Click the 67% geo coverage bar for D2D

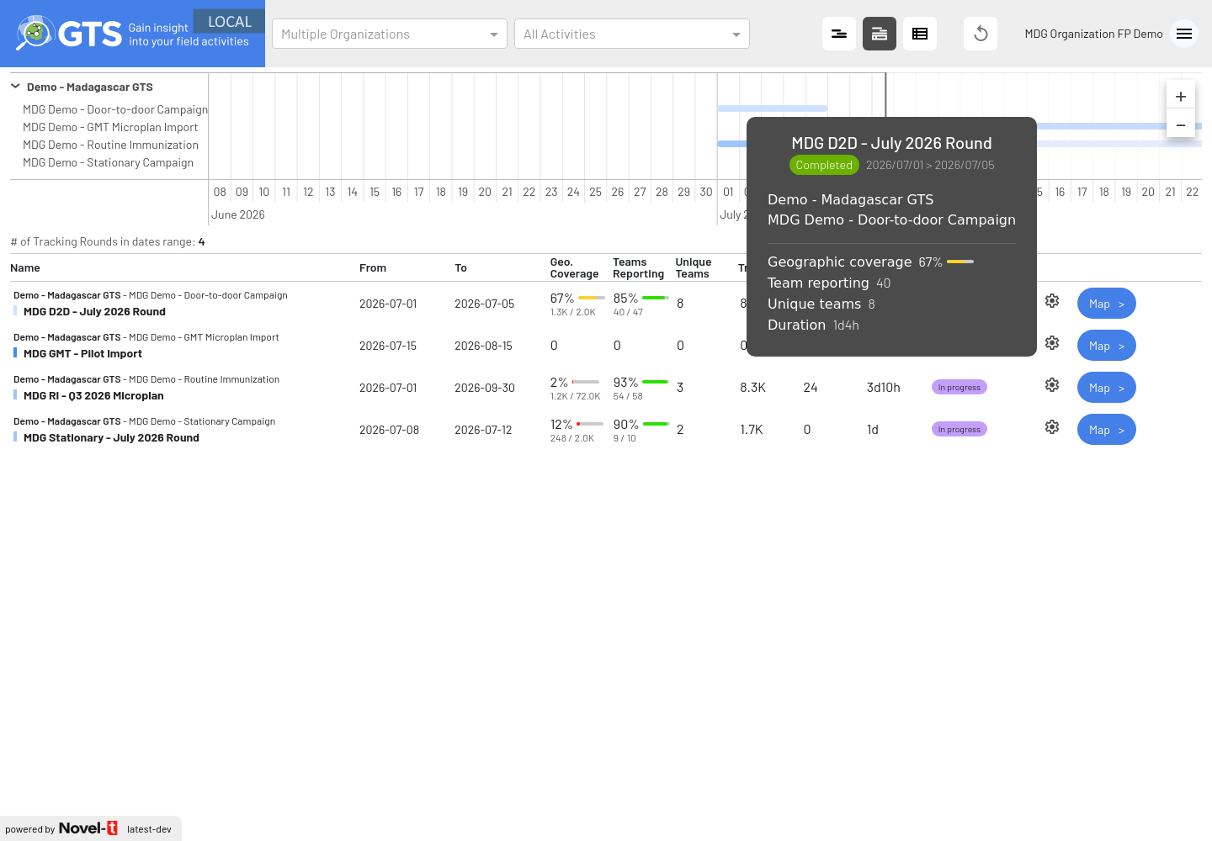tap(592, 298)
